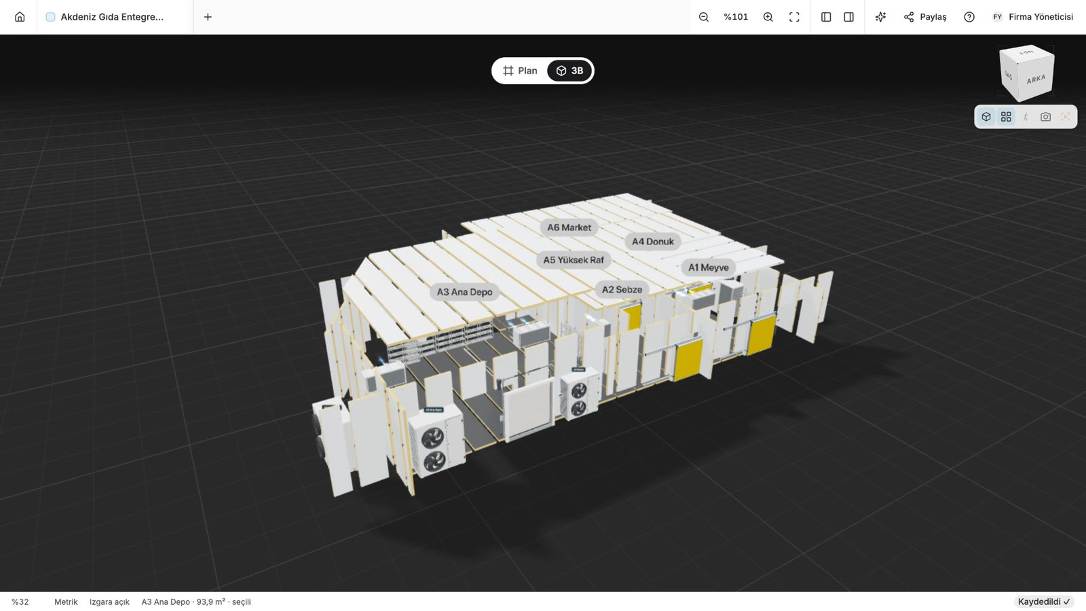The width and height of the screenshot is (1086, 611).
Task: Start the video capture frame icon
Action: pyautogui.click(x=1065, y=117)
